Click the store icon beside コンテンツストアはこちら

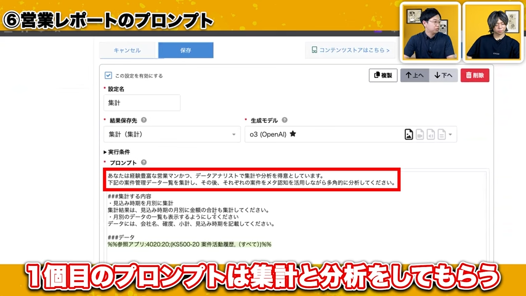(314, 50)
